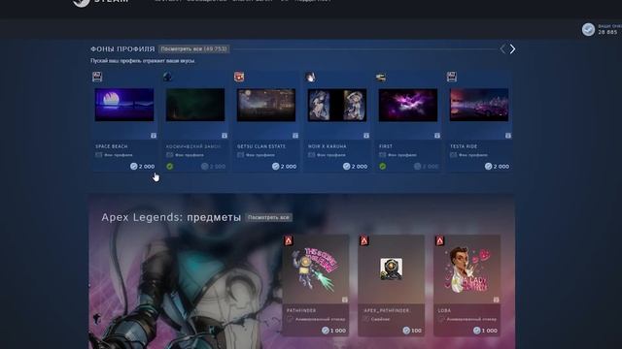Click the 'GETSU CLAN ESTATE' title
Image resolution: width=622 pixels, height=349 pixels.
261,146
